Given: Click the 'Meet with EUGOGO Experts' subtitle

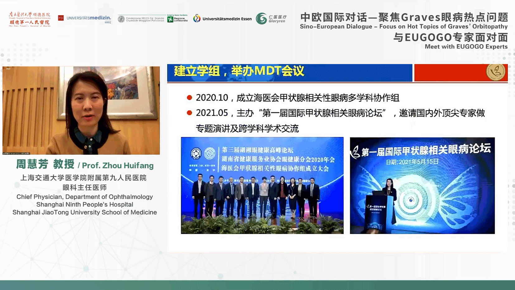Looking at the screenshot, I should 466,47.
